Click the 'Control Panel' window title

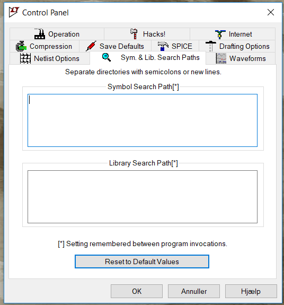46,13
